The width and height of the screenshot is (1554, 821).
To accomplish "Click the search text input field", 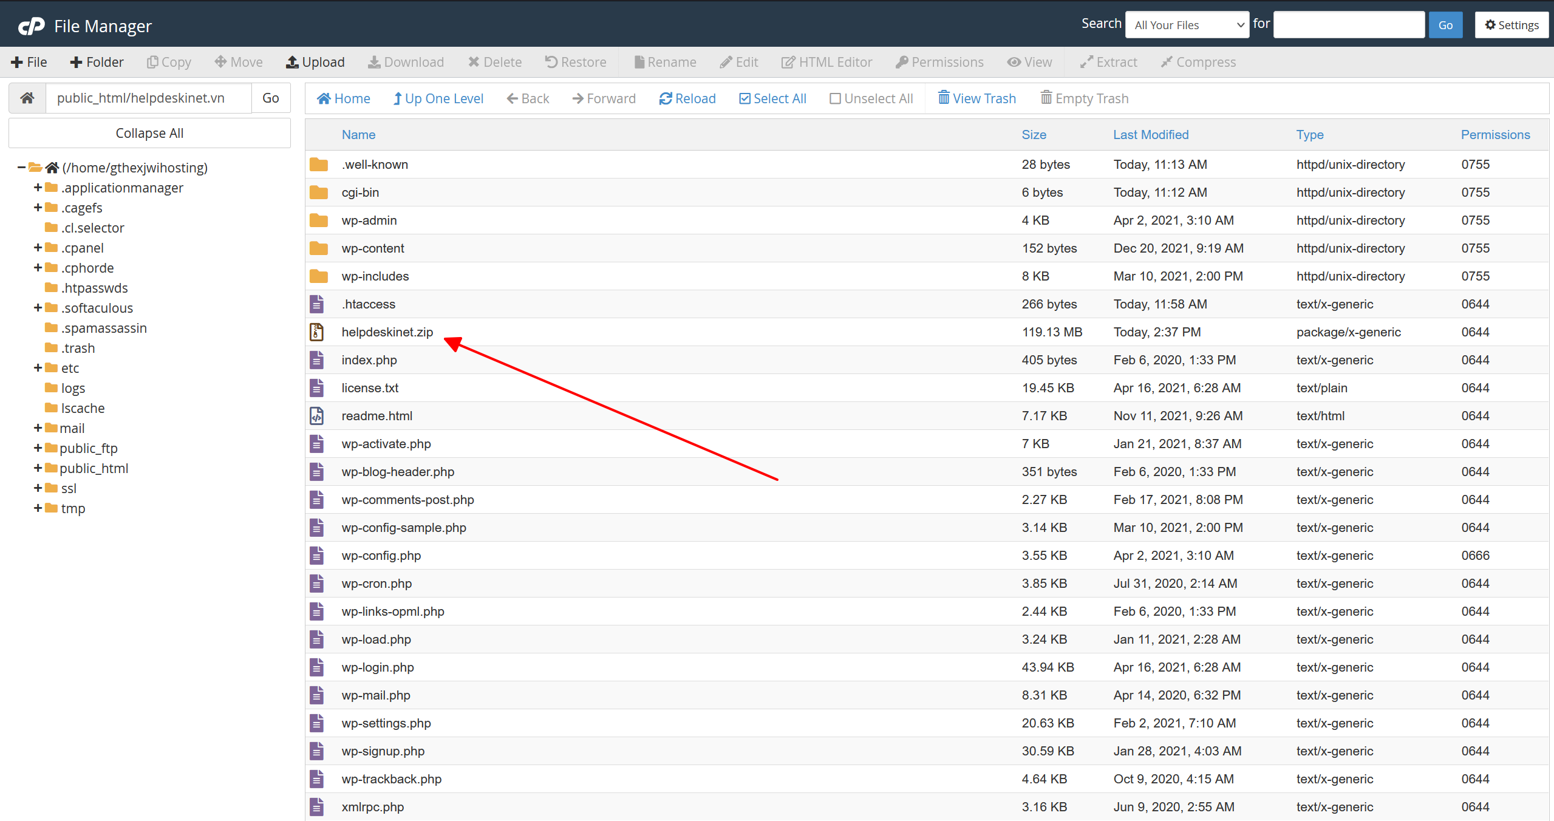I will [1349, 25].
